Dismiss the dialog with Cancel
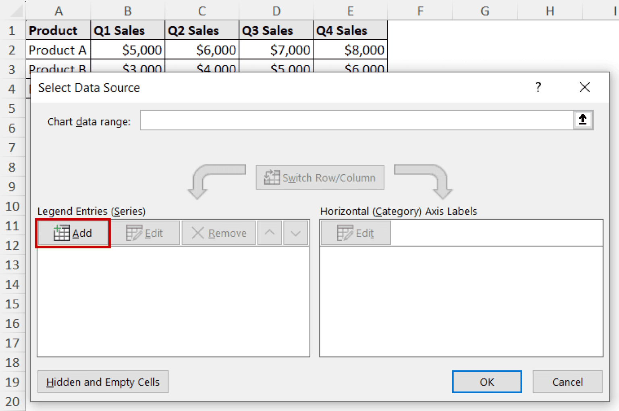Image resolution: width=619 pixels, height=411 pixels. click(567, 382)
